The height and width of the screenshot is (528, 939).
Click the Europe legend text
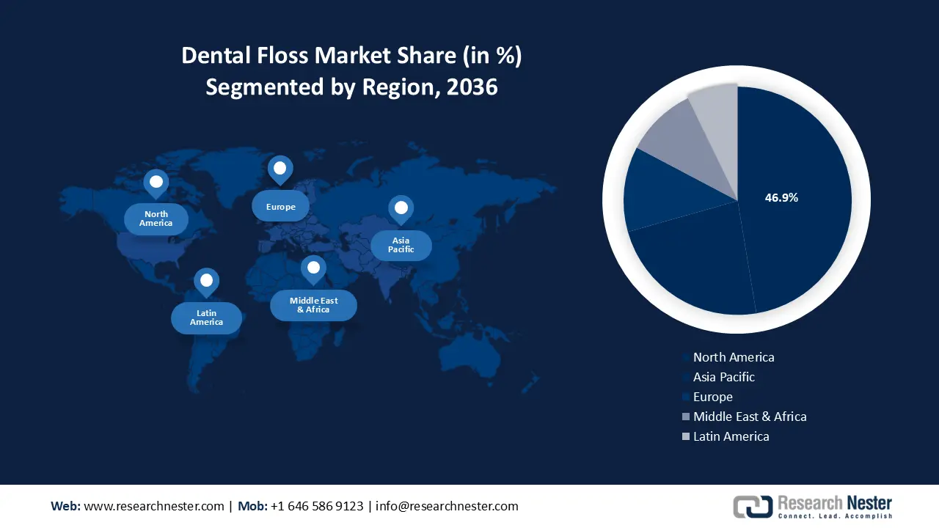(x=713, y=397)
